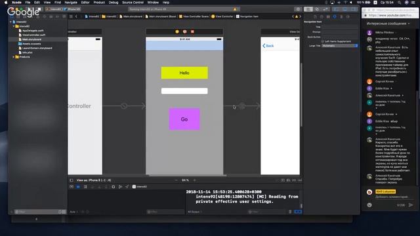This screenshot has width=420, height=236.
Task: Open the Source Control menu
Action: (x=133, y=3)
